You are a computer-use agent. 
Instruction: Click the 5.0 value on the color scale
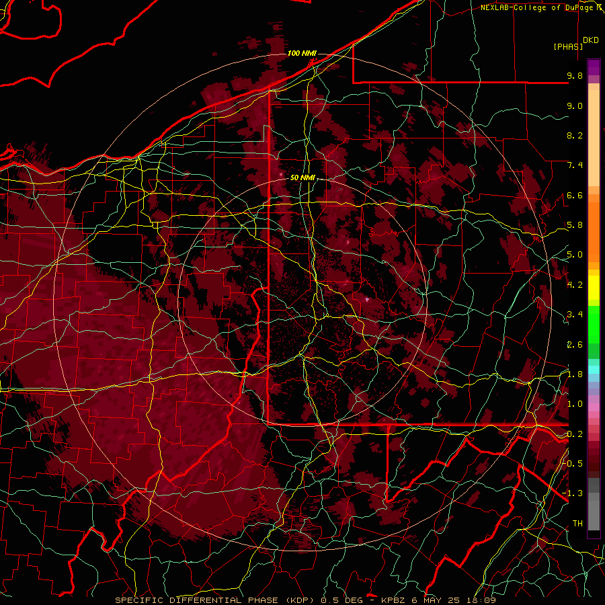(575, 255)
